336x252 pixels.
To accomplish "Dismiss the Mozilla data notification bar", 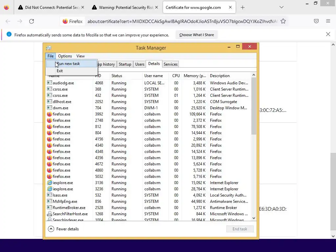I will tap(328, 34).
